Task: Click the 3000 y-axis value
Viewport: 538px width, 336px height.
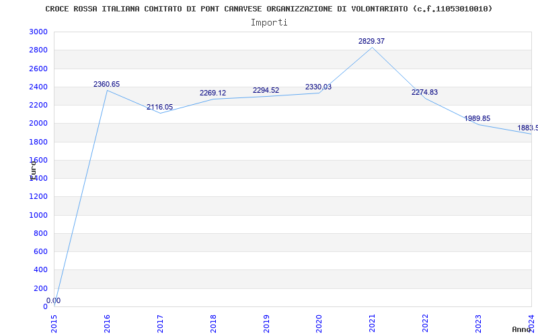Action: tap(38, 32)
